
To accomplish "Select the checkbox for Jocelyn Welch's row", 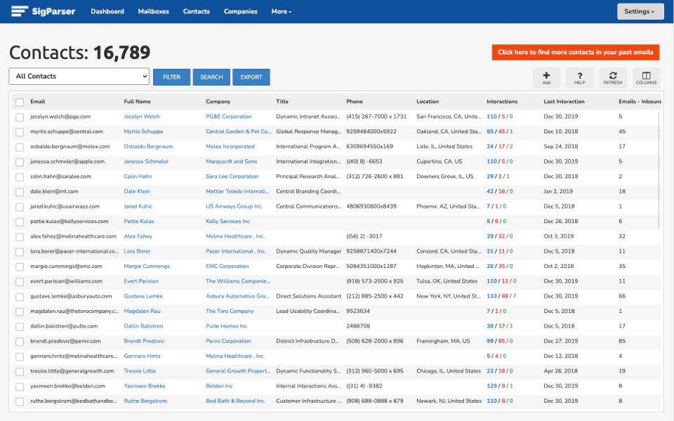I will point(19,116).
